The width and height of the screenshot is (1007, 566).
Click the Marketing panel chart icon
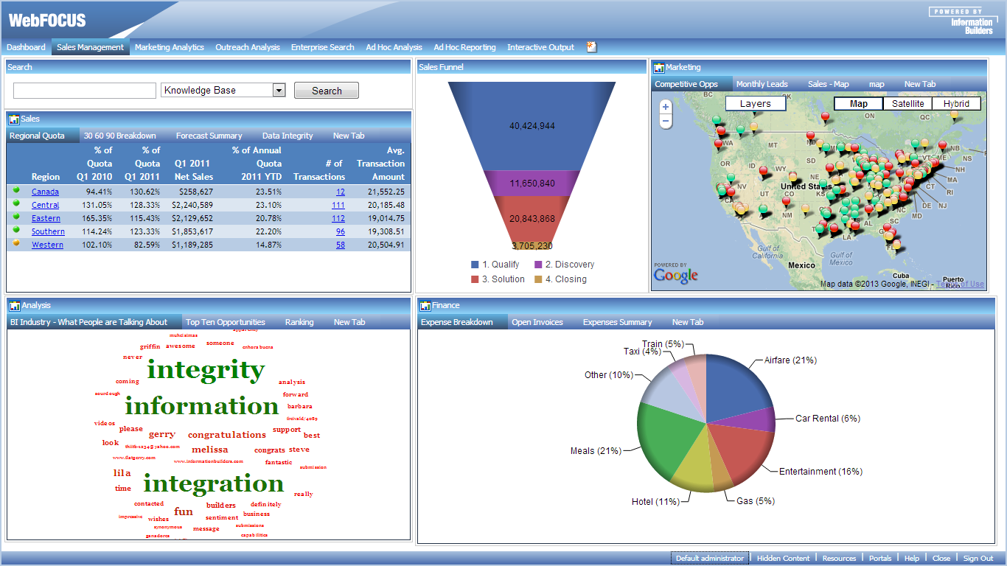coord(658,68)
